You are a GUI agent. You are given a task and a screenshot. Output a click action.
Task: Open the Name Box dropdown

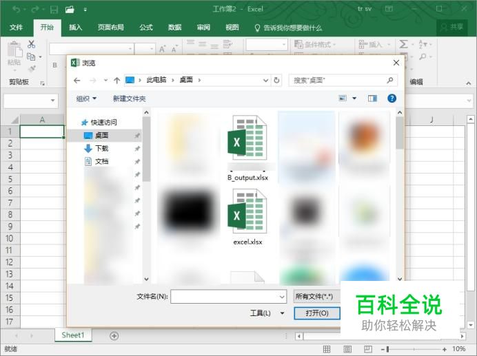pyautogui.click(x=52, y=101)
